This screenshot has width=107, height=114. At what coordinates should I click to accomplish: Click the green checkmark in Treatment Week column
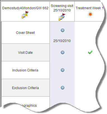(90, 52)
